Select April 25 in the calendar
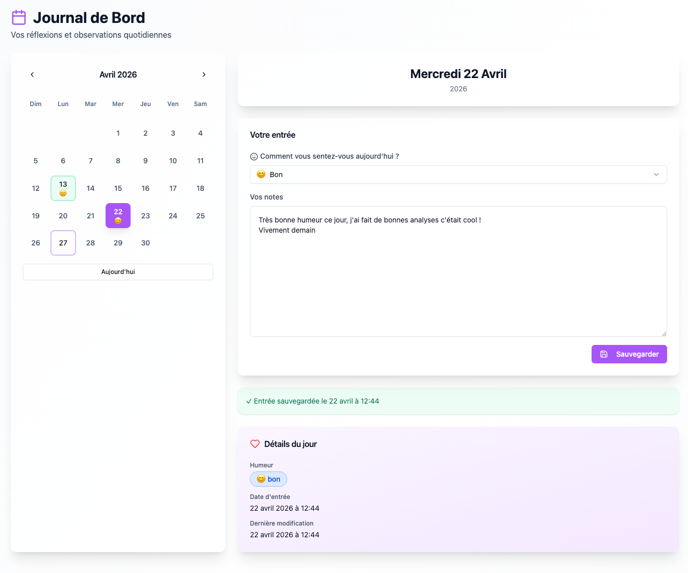Viewport: 688px width, 573px height. click(200, 216)
